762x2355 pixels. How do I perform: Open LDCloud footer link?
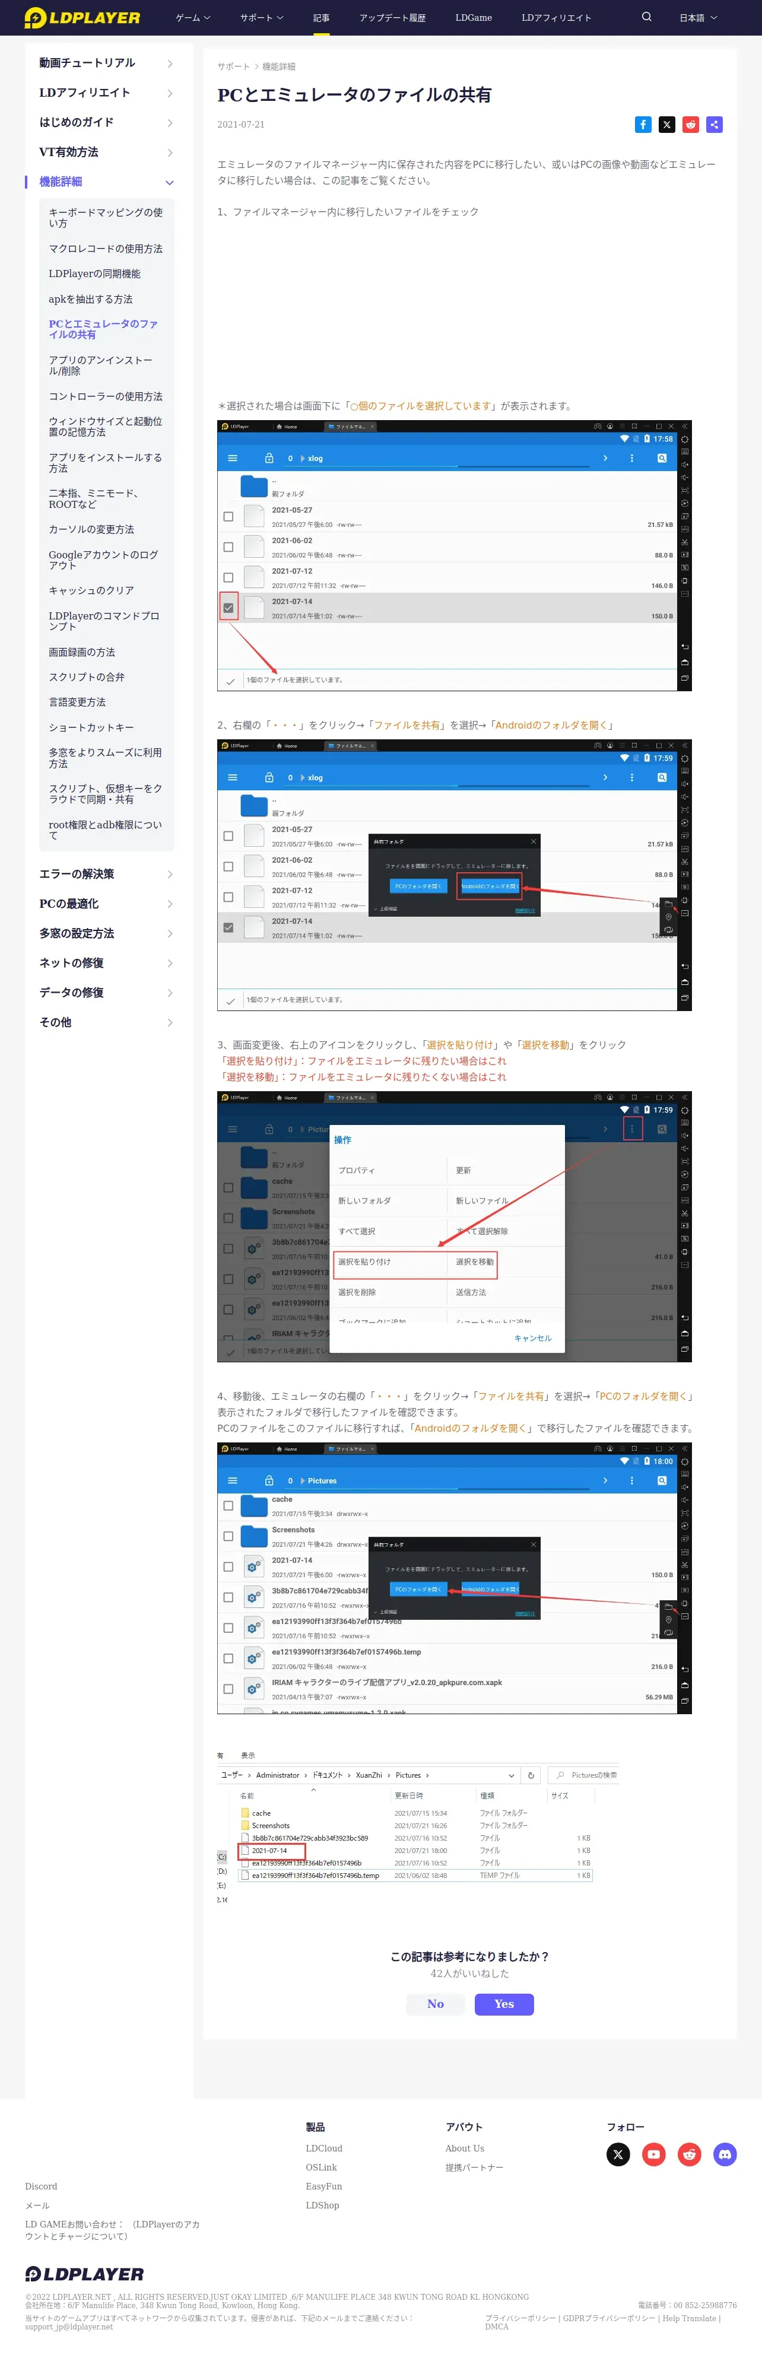tap(324, 2149)
